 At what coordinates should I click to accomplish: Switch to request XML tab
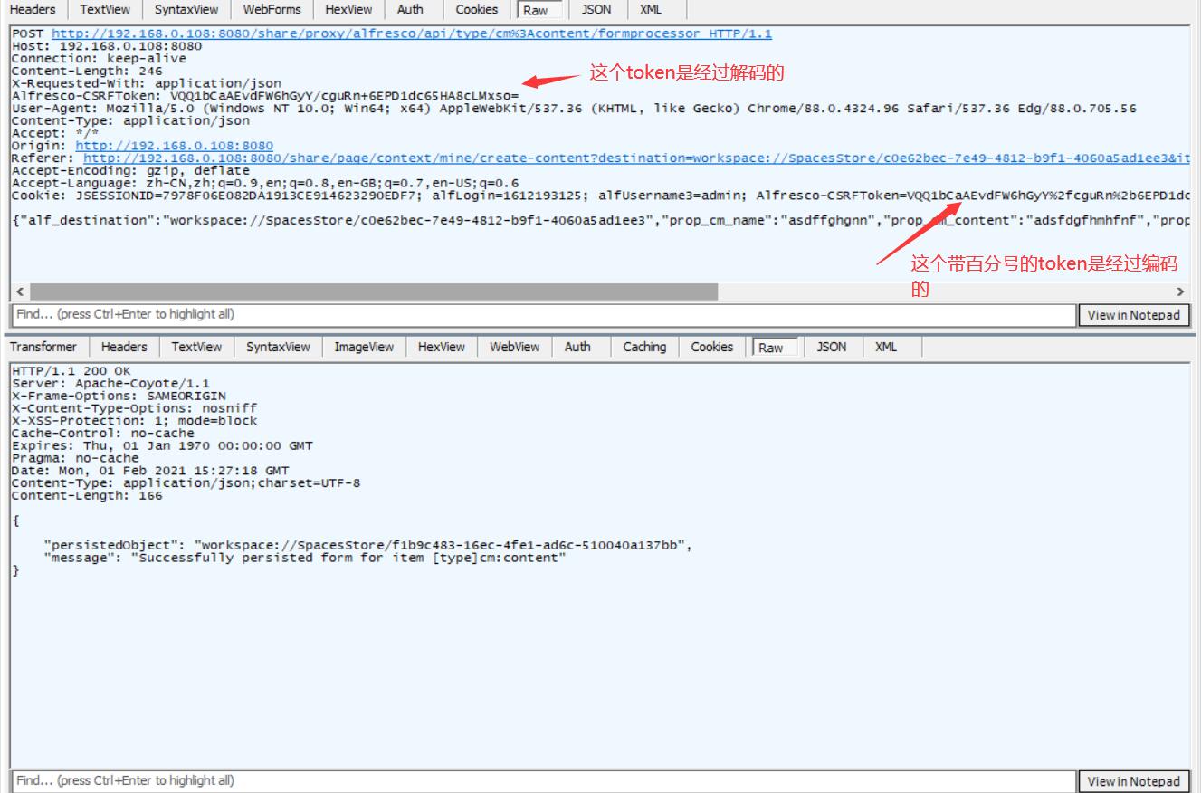pyautogui.click(x=650, y=10)
